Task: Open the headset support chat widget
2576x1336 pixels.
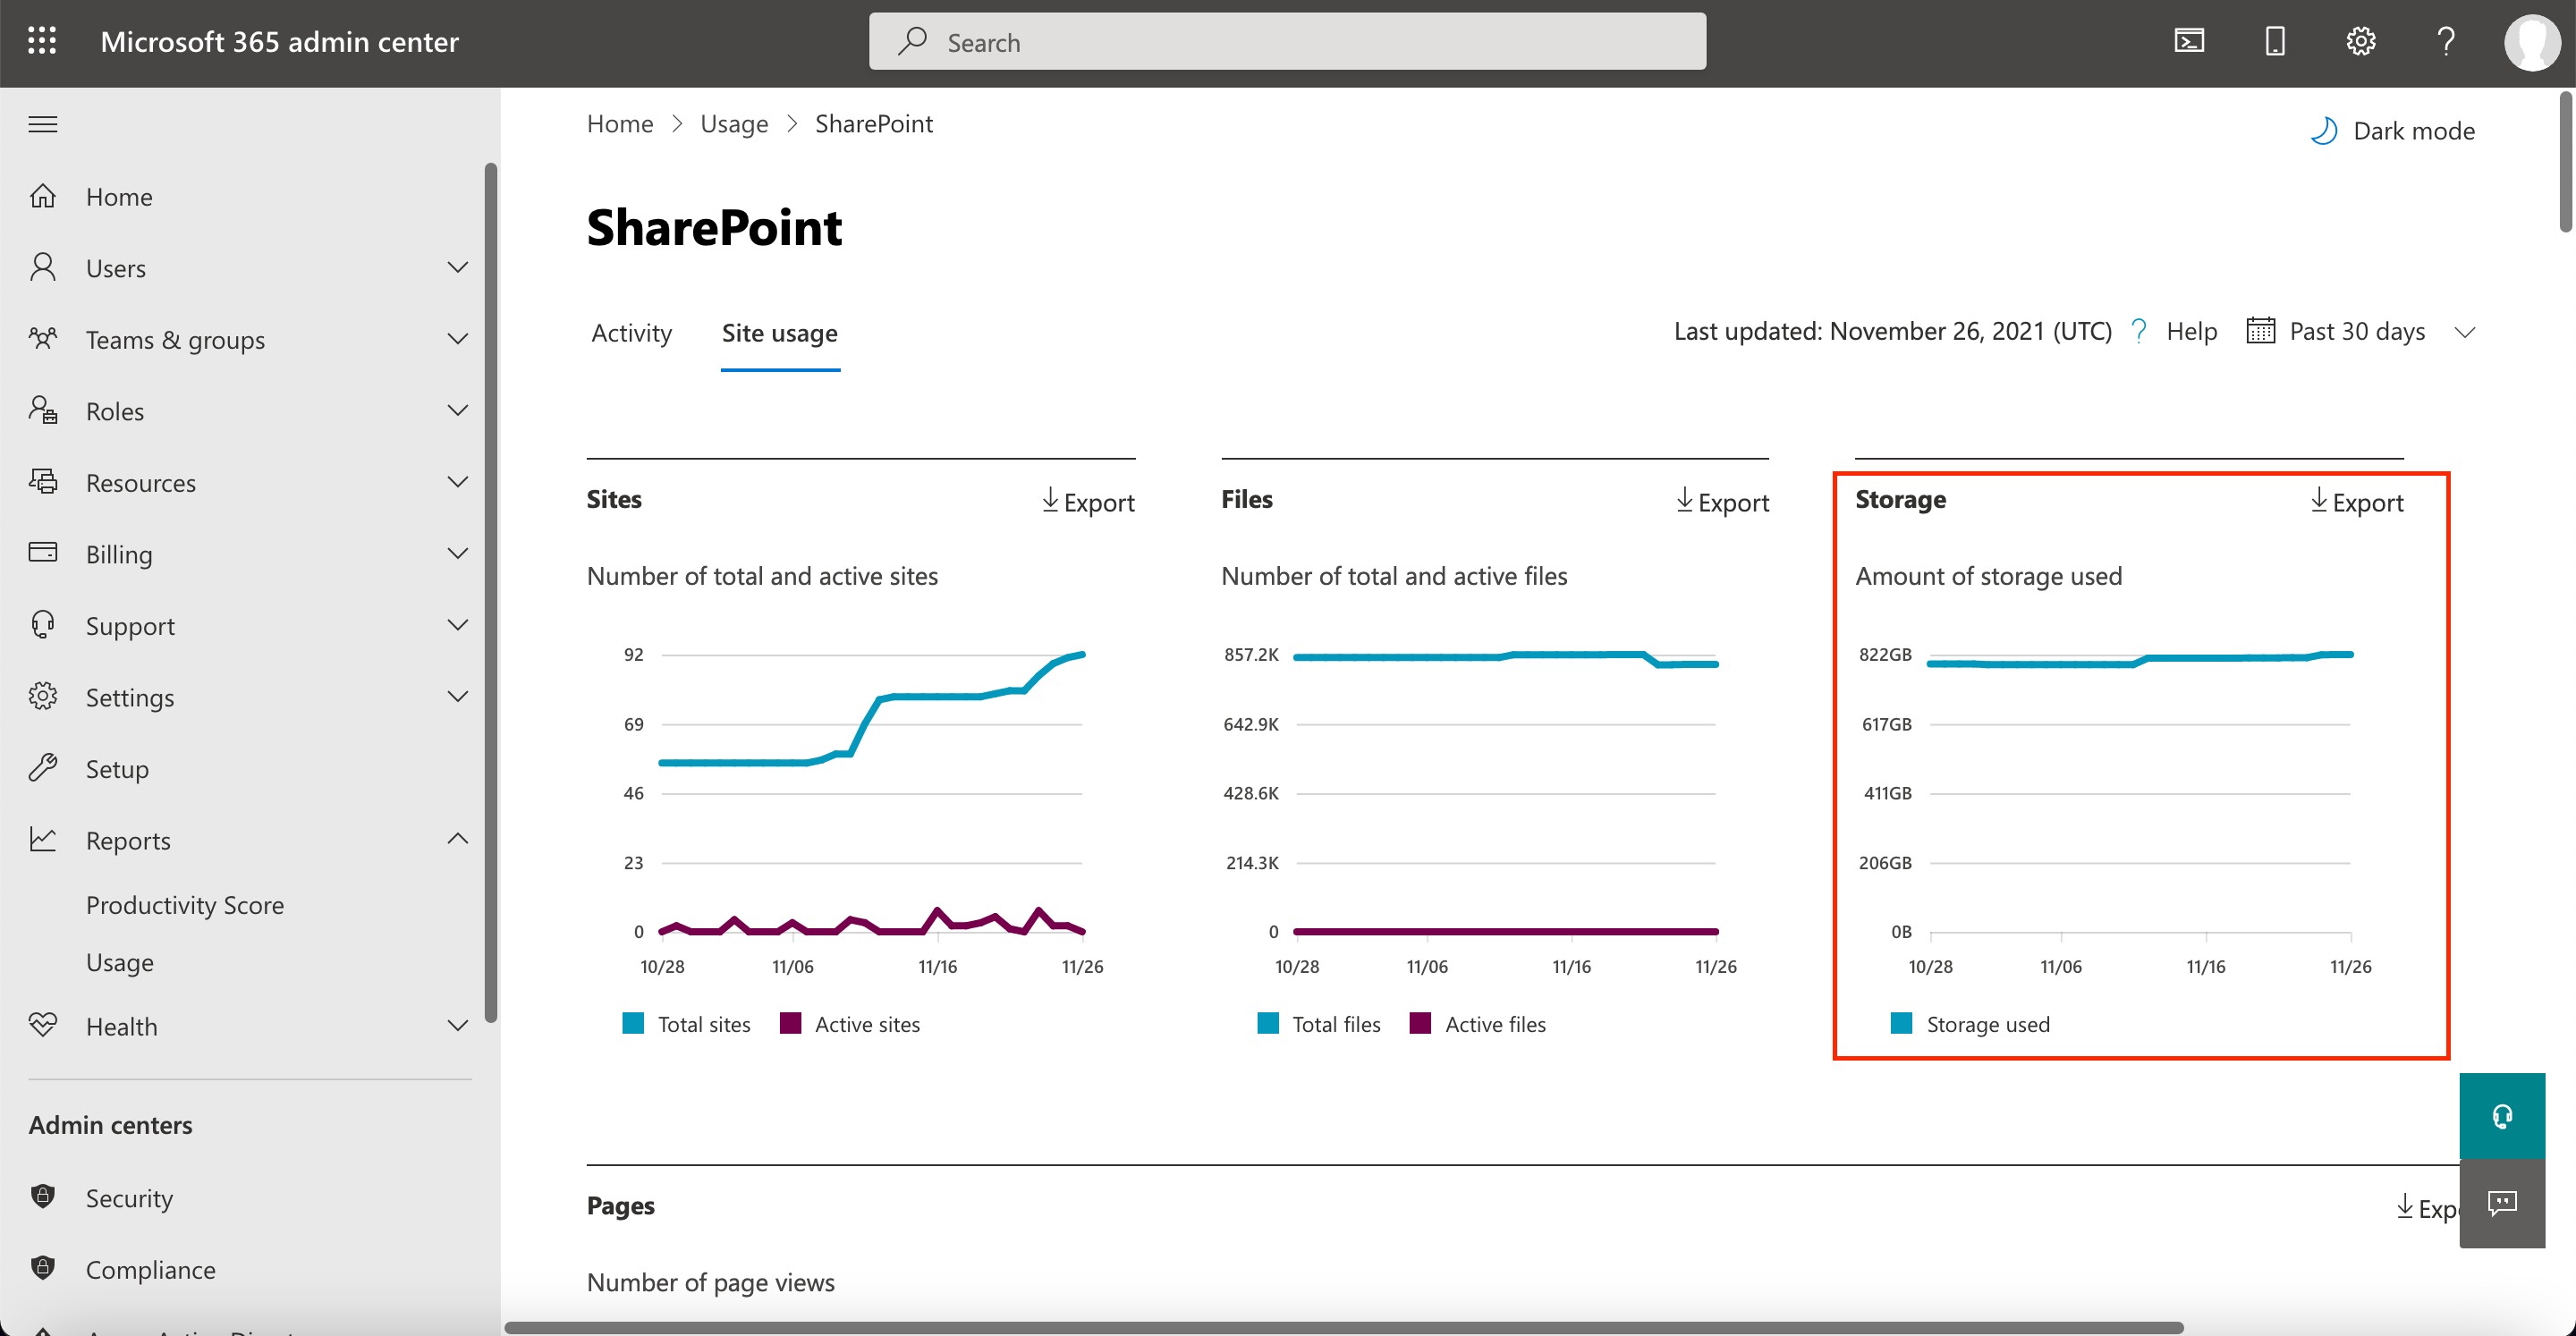Action: pyautogui.click(x=2502, y=1114)
